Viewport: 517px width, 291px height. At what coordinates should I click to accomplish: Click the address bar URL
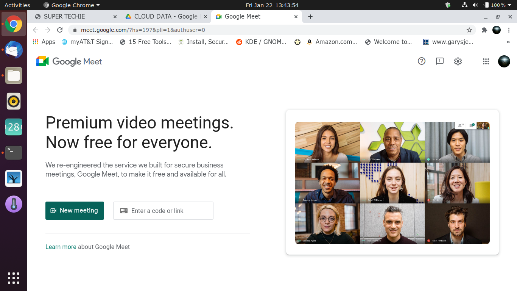coord(143,30)
